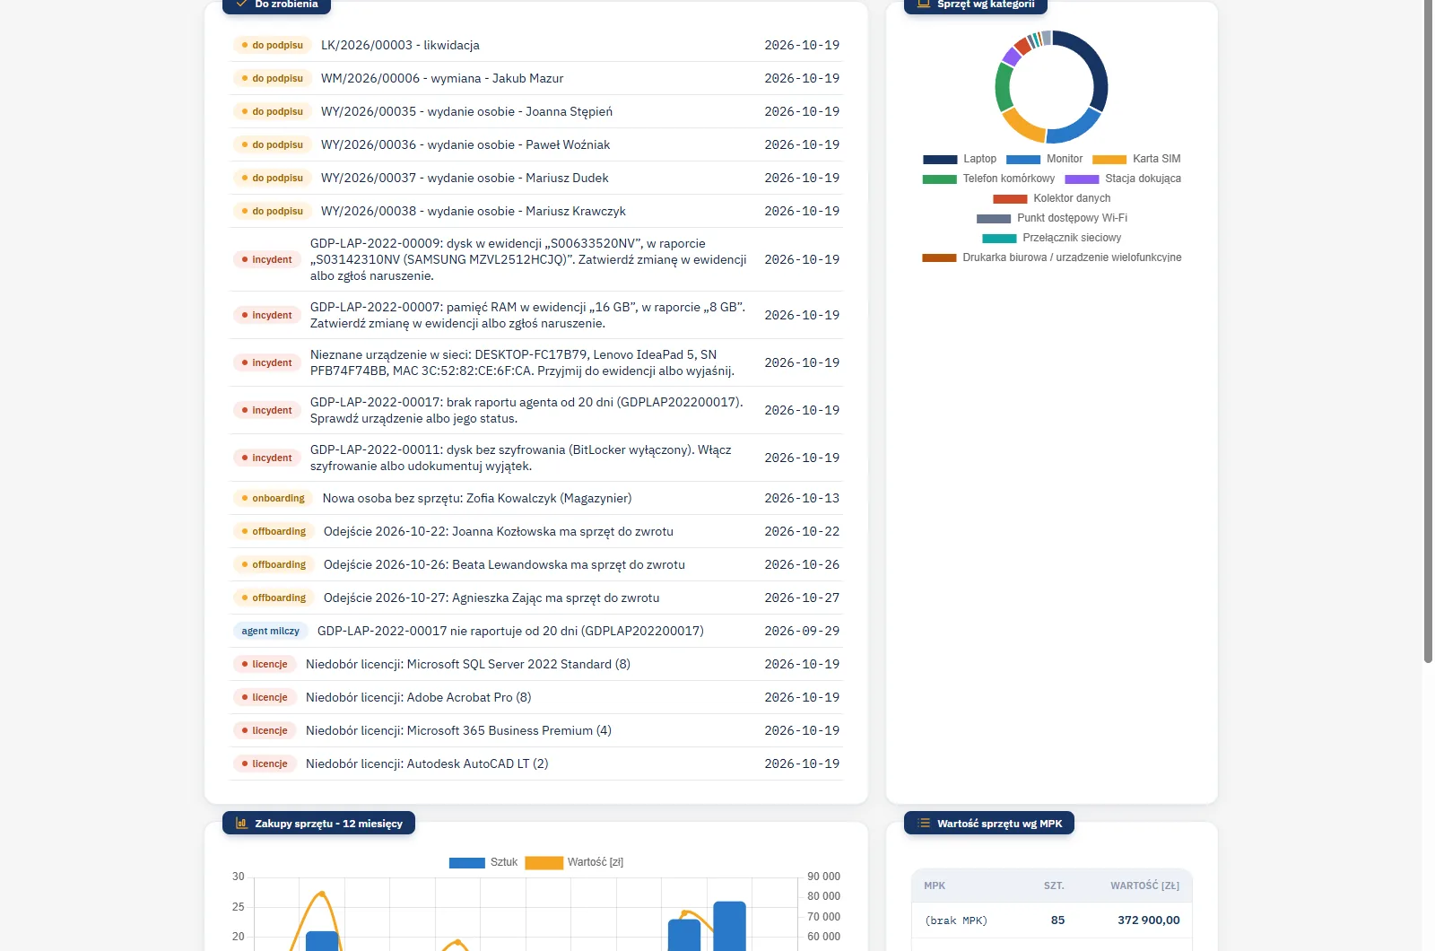Screen dimensions: 1435x951
Task: Toggle Monitor legend color swatch
Action: pyautogui.click(x=1023, y=159)
